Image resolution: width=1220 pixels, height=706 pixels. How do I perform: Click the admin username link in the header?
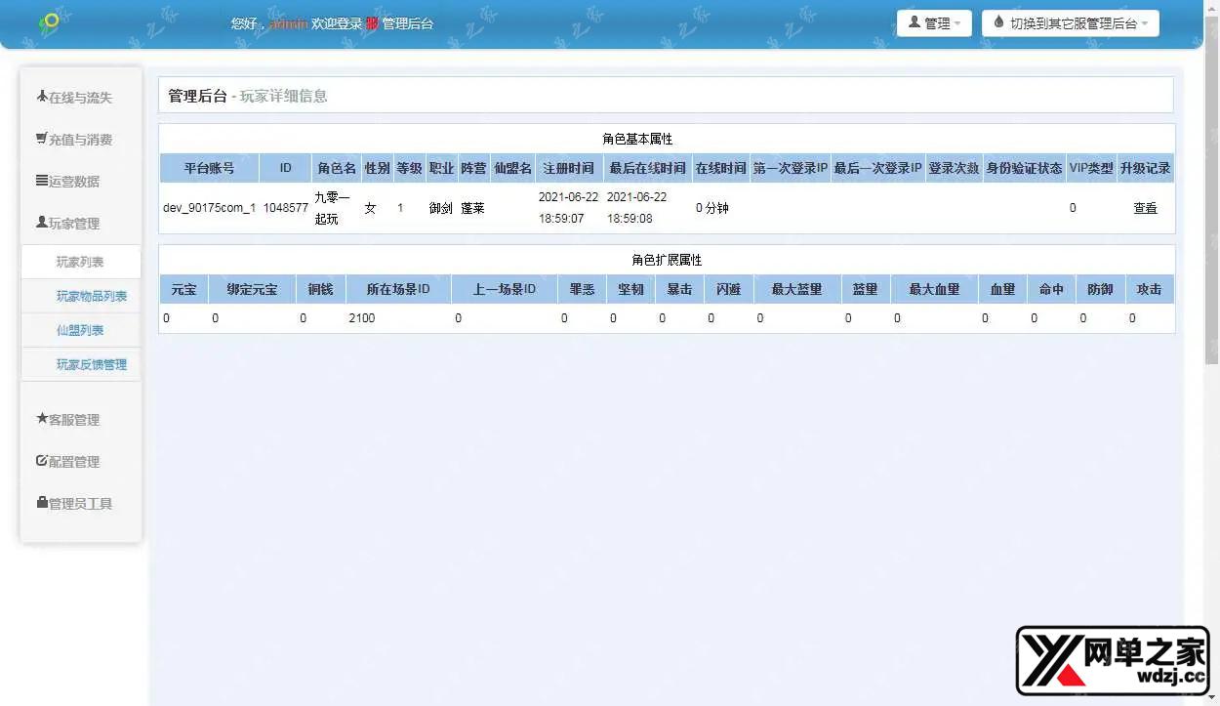(x=288, y=23)
